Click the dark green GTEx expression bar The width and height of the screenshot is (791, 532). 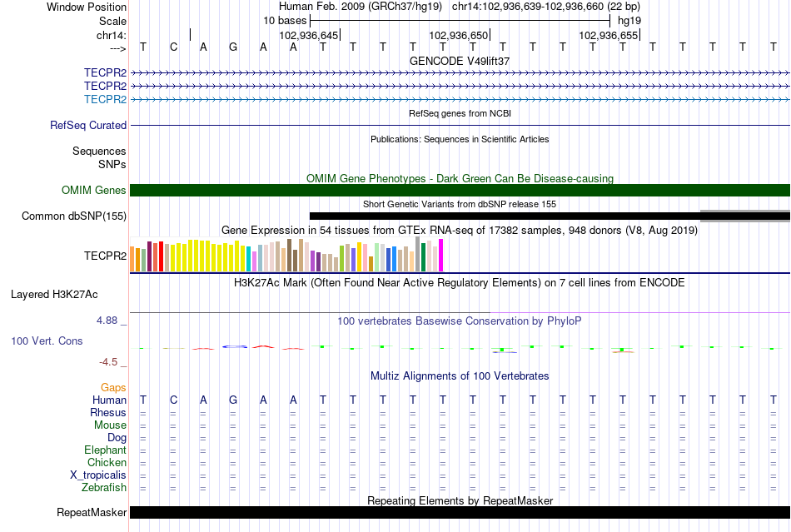423,257
